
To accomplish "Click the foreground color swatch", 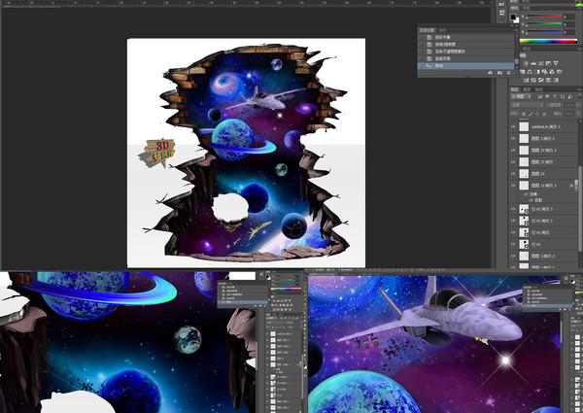I will [x=513, y=17].
